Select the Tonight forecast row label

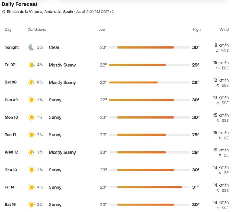pyautogui.click(x=12, y=47)
